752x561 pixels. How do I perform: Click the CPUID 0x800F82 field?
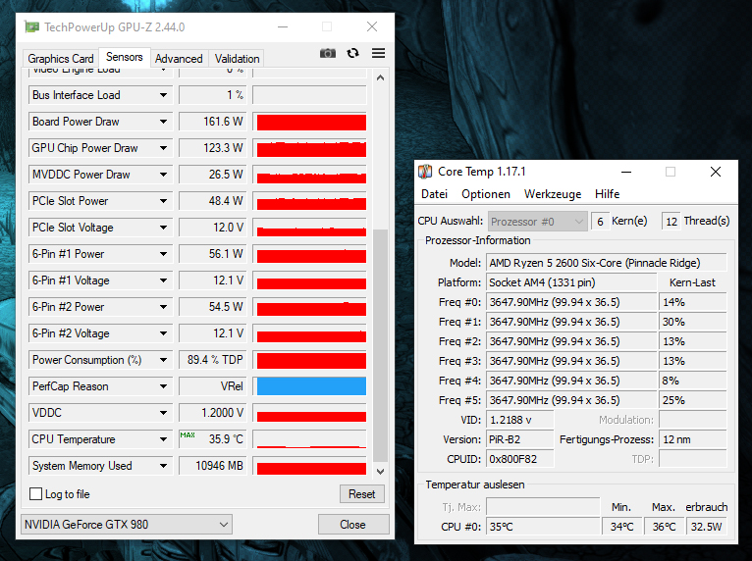520,459
